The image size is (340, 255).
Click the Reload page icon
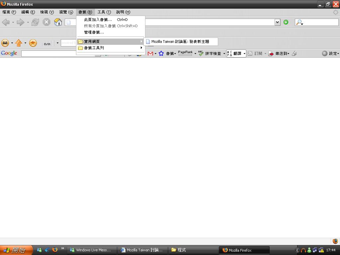[x=35, y=22]
